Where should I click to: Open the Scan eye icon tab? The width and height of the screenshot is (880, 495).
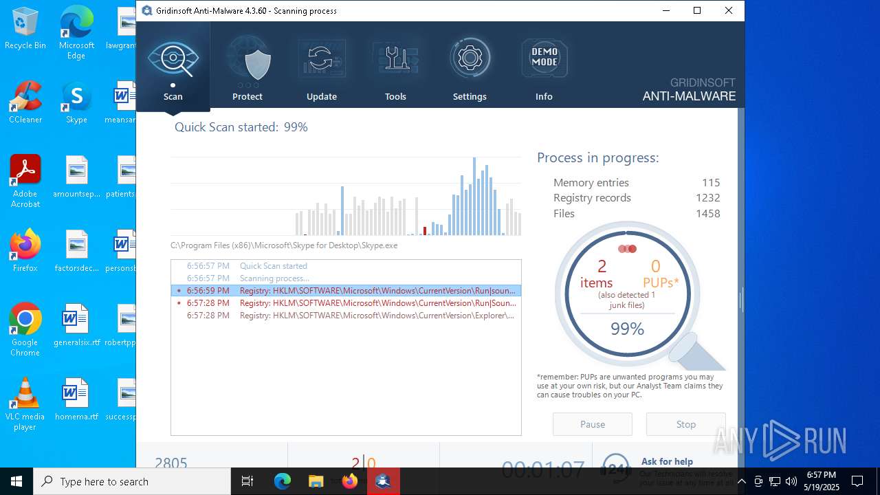point(173,60)
